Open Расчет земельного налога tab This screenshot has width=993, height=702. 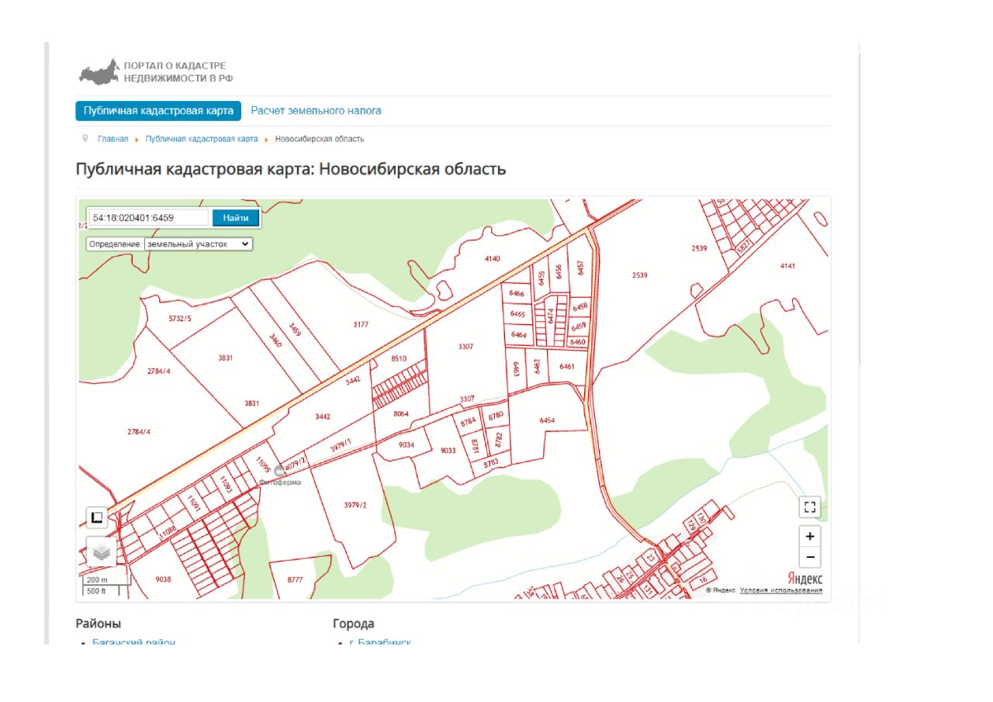coord(316,111)
